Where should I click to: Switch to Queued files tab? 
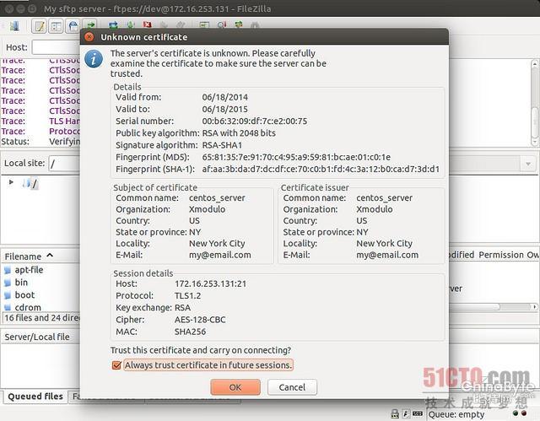point(35,397)
